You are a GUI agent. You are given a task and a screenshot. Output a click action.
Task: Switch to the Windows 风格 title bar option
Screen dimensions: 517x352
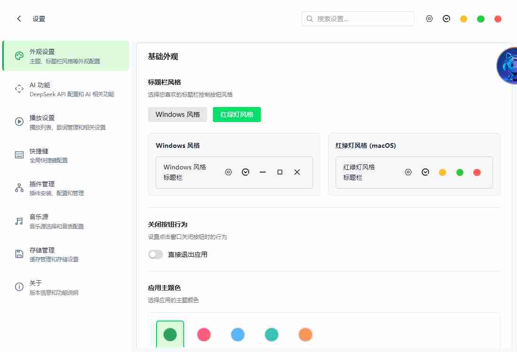[x=178, y=114]
